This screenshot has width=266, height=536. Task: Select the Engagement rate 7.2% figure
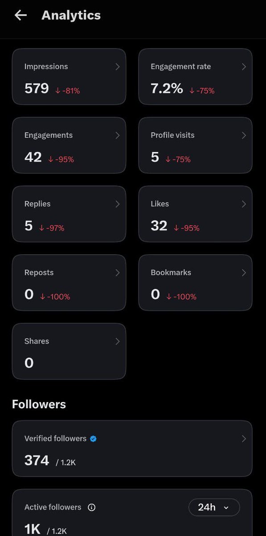click(167, 88)
